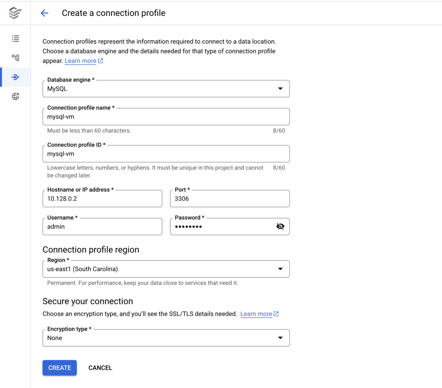Viewport: 442px width, 388px height.
Task: Expand the Region dropdown
Action: point(166,269)
